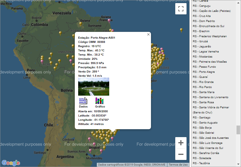Click the Google logo
241x167 pixels.
tap(11, 163)
